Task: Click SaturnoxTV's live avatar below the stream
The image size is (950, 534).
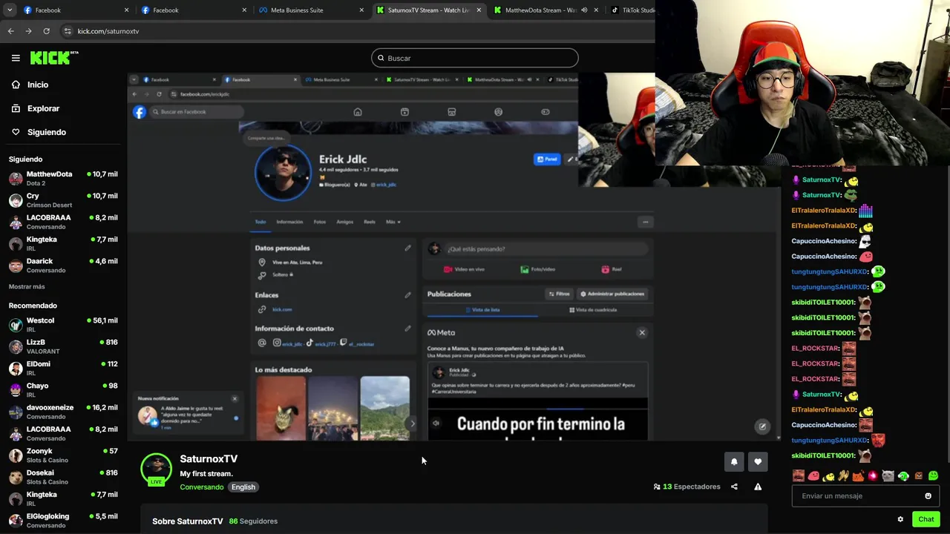Action: coord(157,470)
